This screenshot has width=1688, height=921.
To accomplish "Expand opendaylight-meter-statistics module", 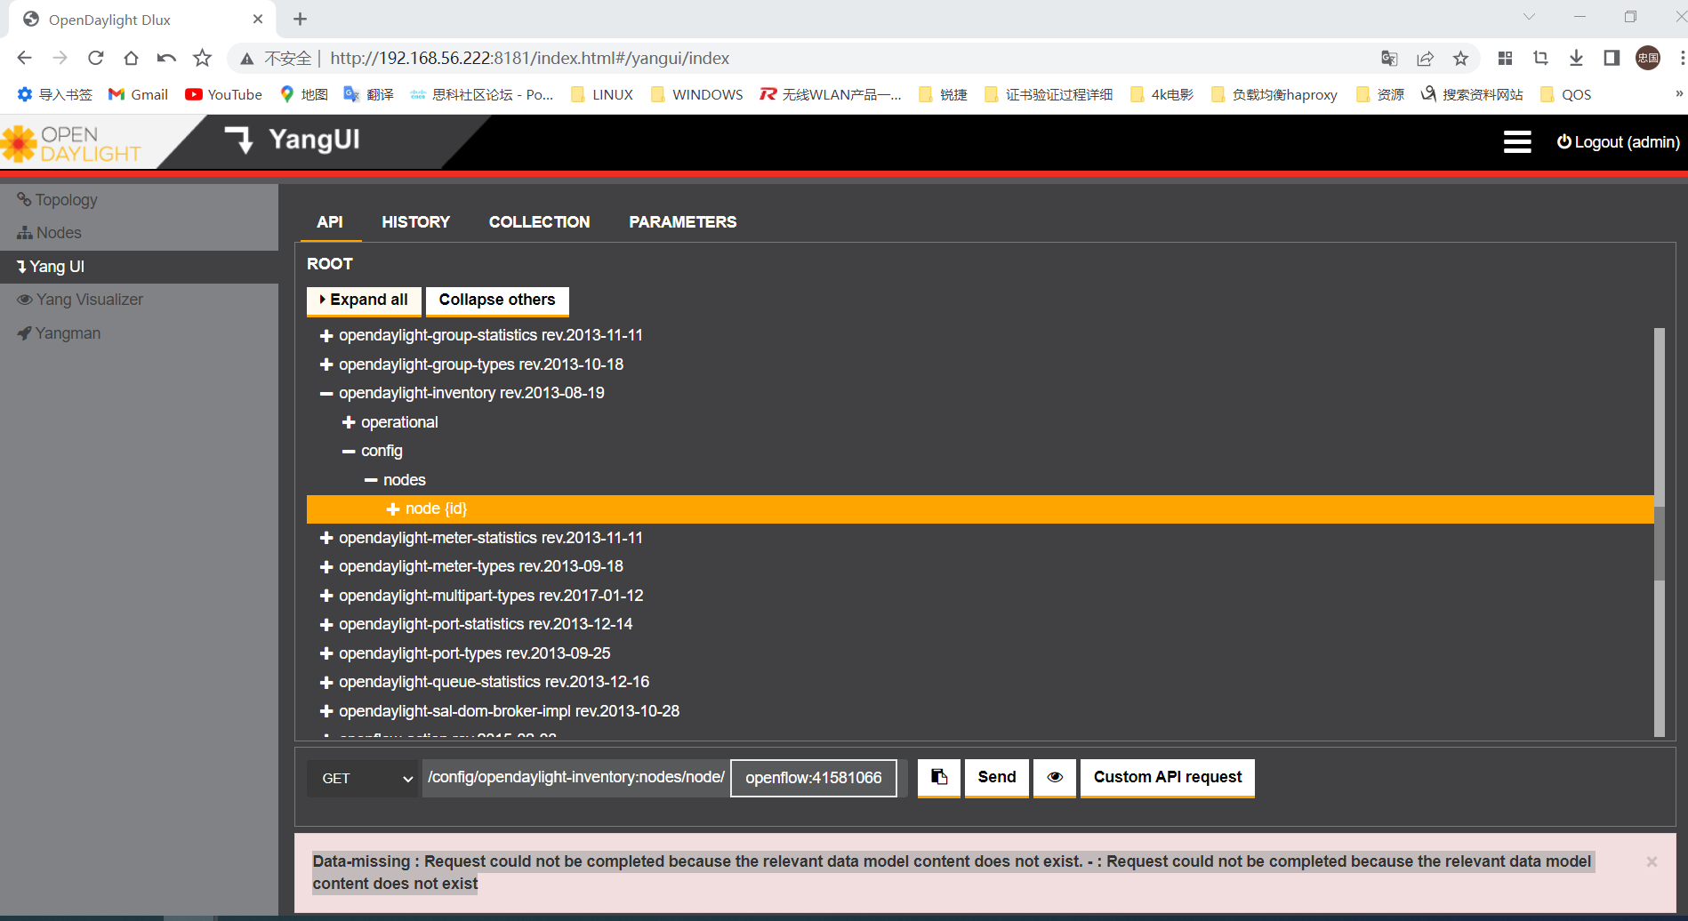I will pos(326,538).
